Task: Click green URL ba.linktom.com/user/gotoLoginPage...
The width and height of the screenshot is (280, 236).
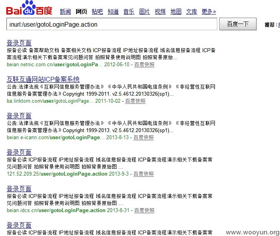Action: point(50,101)
